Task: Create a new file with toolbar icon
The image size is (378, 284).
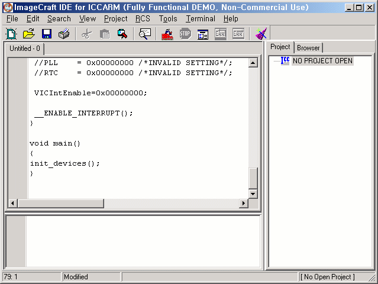Action: 11,34
